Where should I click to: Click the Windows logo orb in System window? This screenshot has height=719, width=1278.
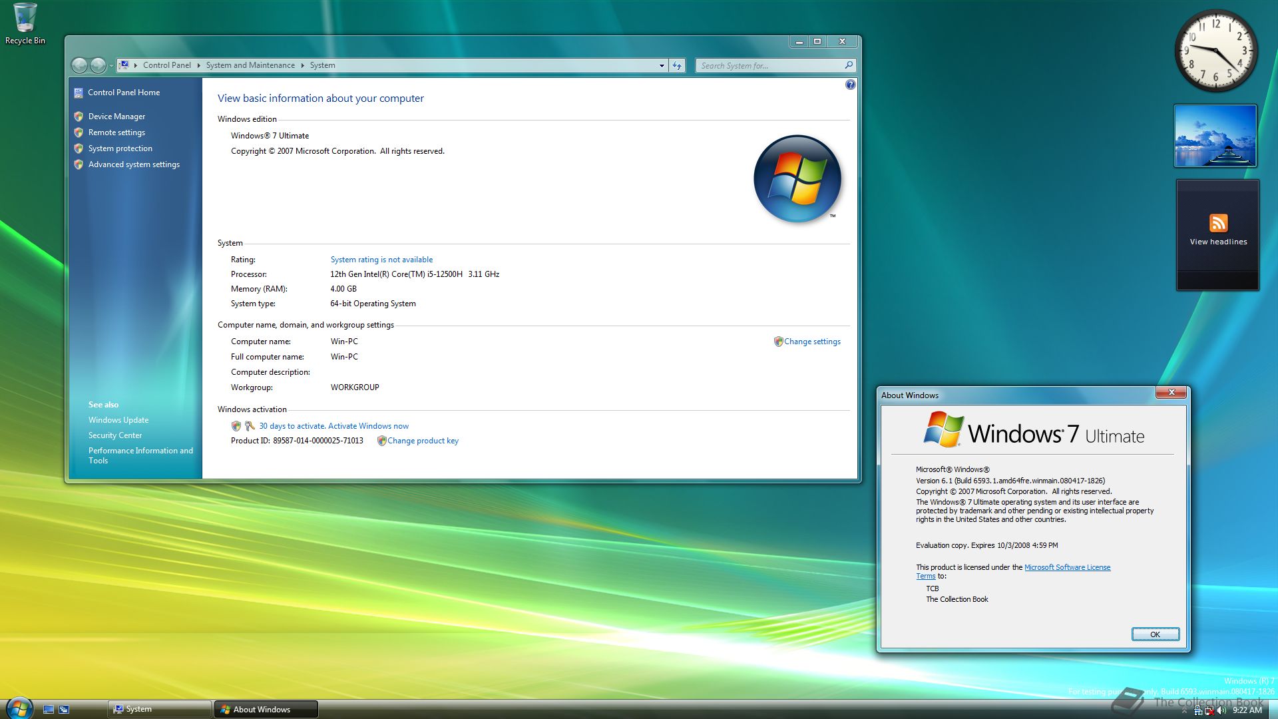click(797, 178)
